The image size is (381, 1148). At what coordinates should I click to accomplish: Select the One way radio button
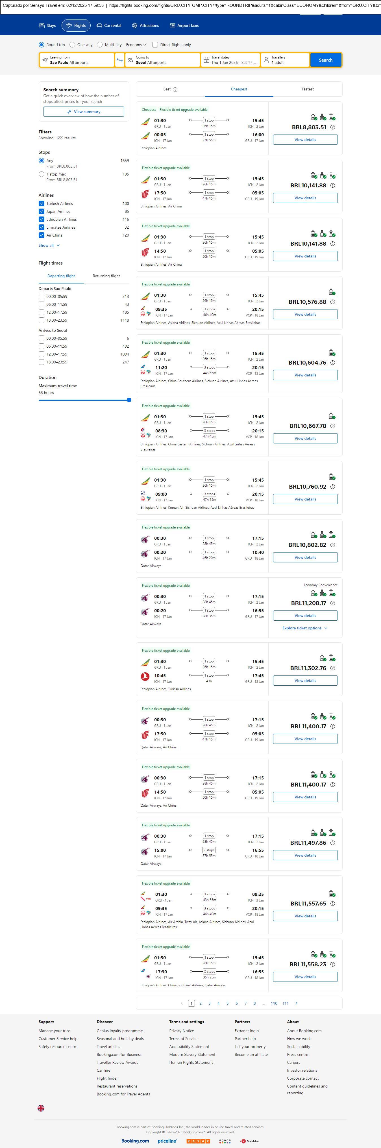tap(72, 45)
